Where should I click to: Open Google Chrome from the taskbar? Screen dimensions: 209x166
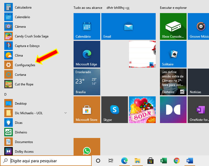[176, 161]
